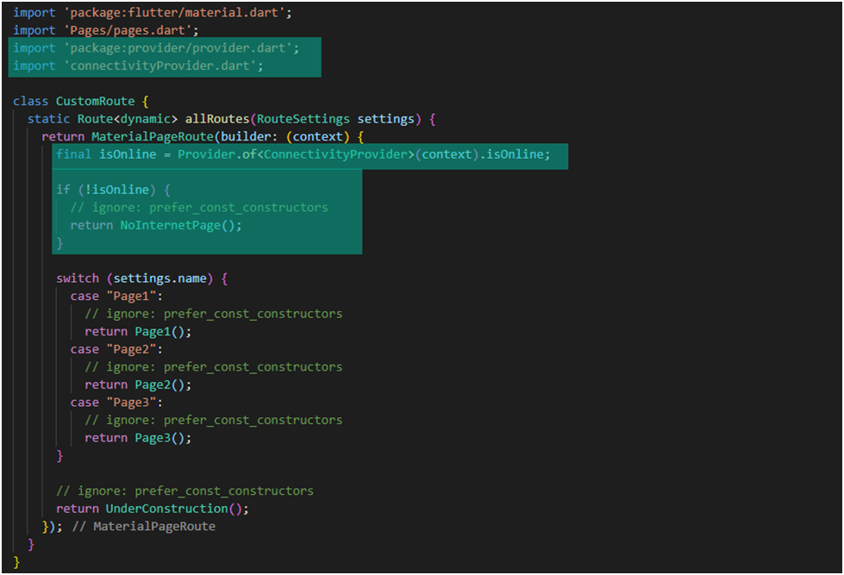Click the 'builder:' named argument

click(249, 137)
